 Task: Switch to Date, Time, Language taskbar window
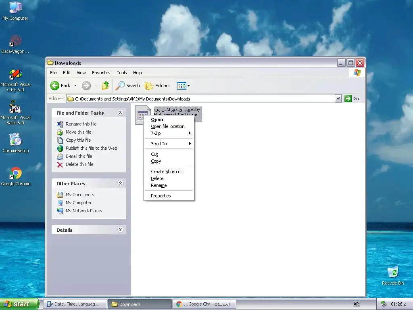(x=75, y=304)
